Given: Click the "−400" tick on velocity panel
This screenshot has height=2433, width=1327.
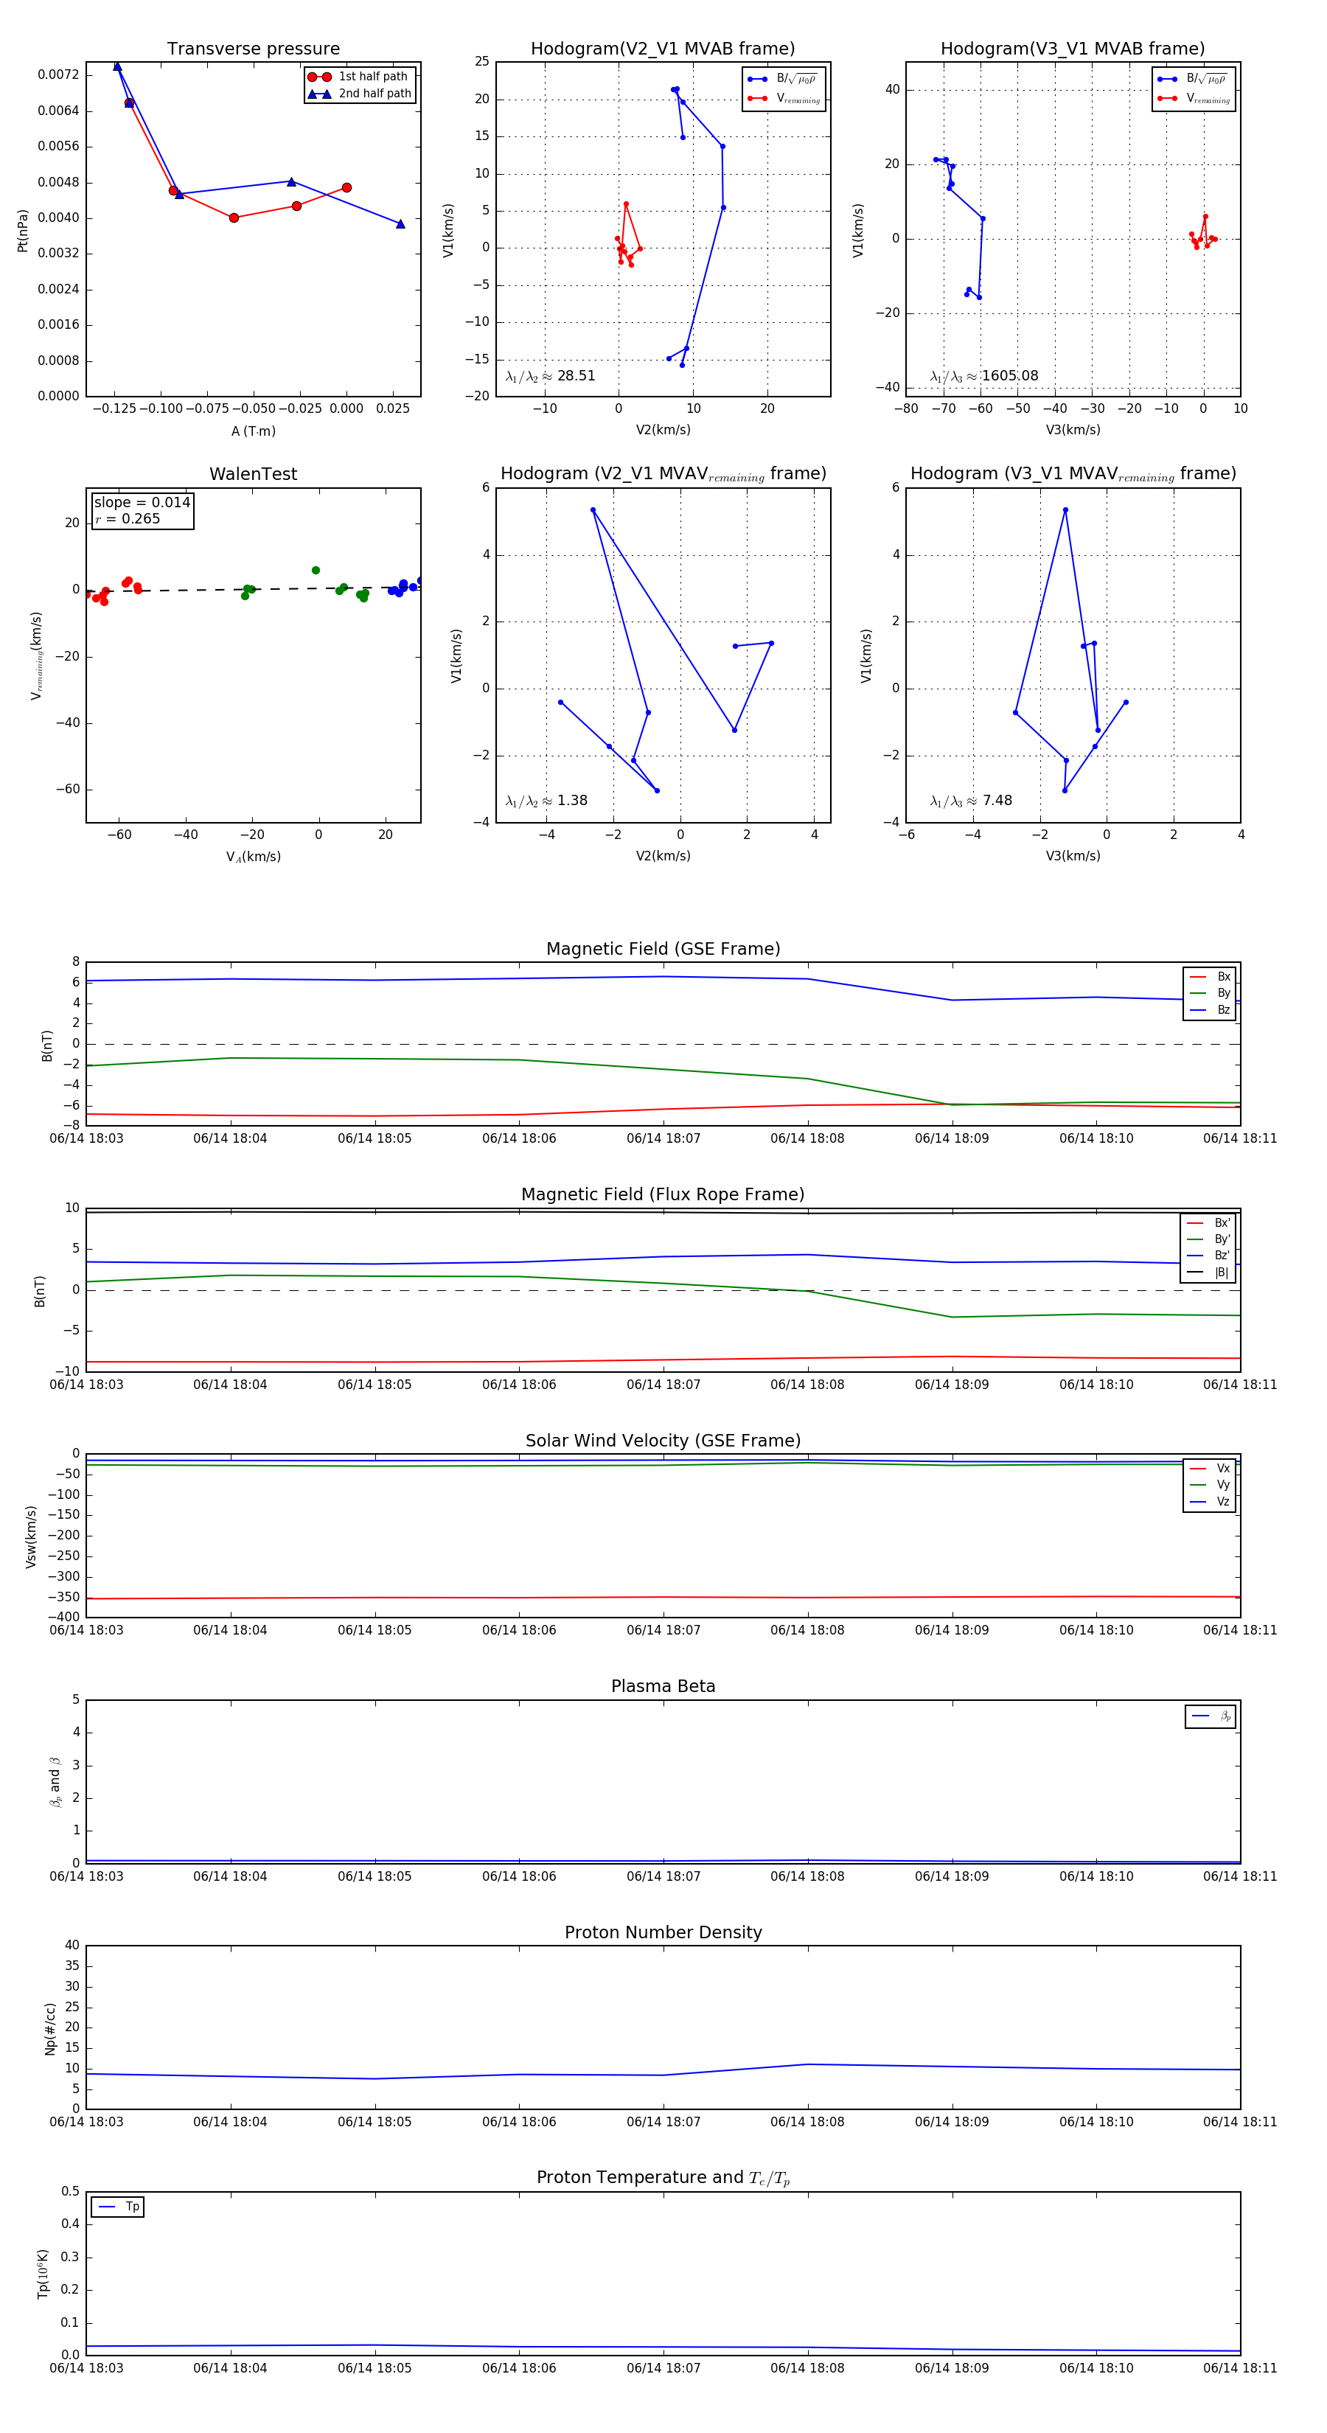Looking at the screenshot, I should pos(63,1617).
